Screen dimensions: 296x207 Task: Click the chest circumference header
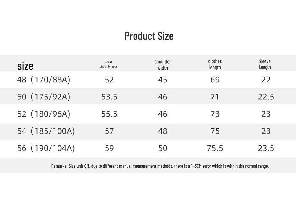coord(109,64)
